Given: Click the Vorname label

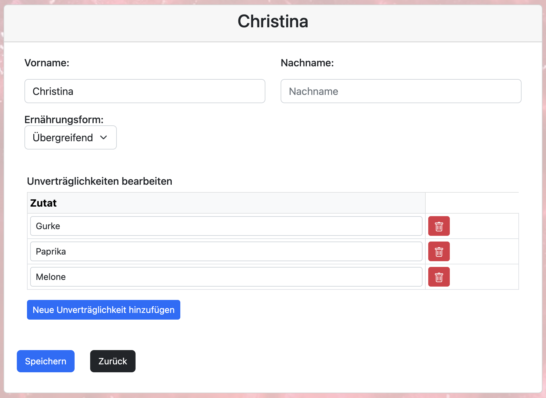Looking at the screenshot, I should coord(47,63).
